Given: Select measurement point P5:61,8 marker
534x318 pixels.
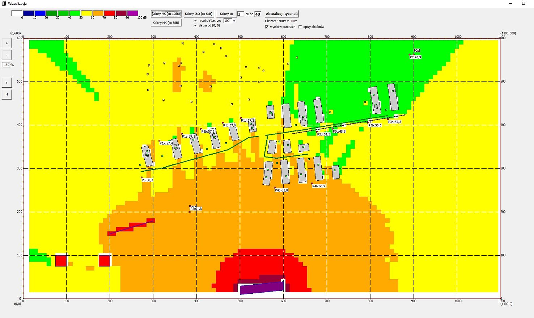Looking at the screenshot, I should [190, 207].
